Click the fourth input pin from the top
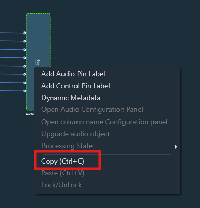 click(x=25, y=58)
